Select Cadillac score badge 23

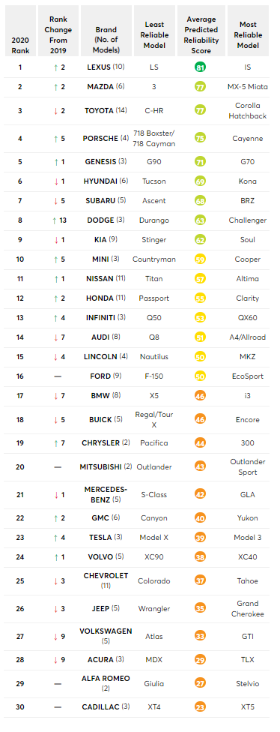[x=201, y=706]
